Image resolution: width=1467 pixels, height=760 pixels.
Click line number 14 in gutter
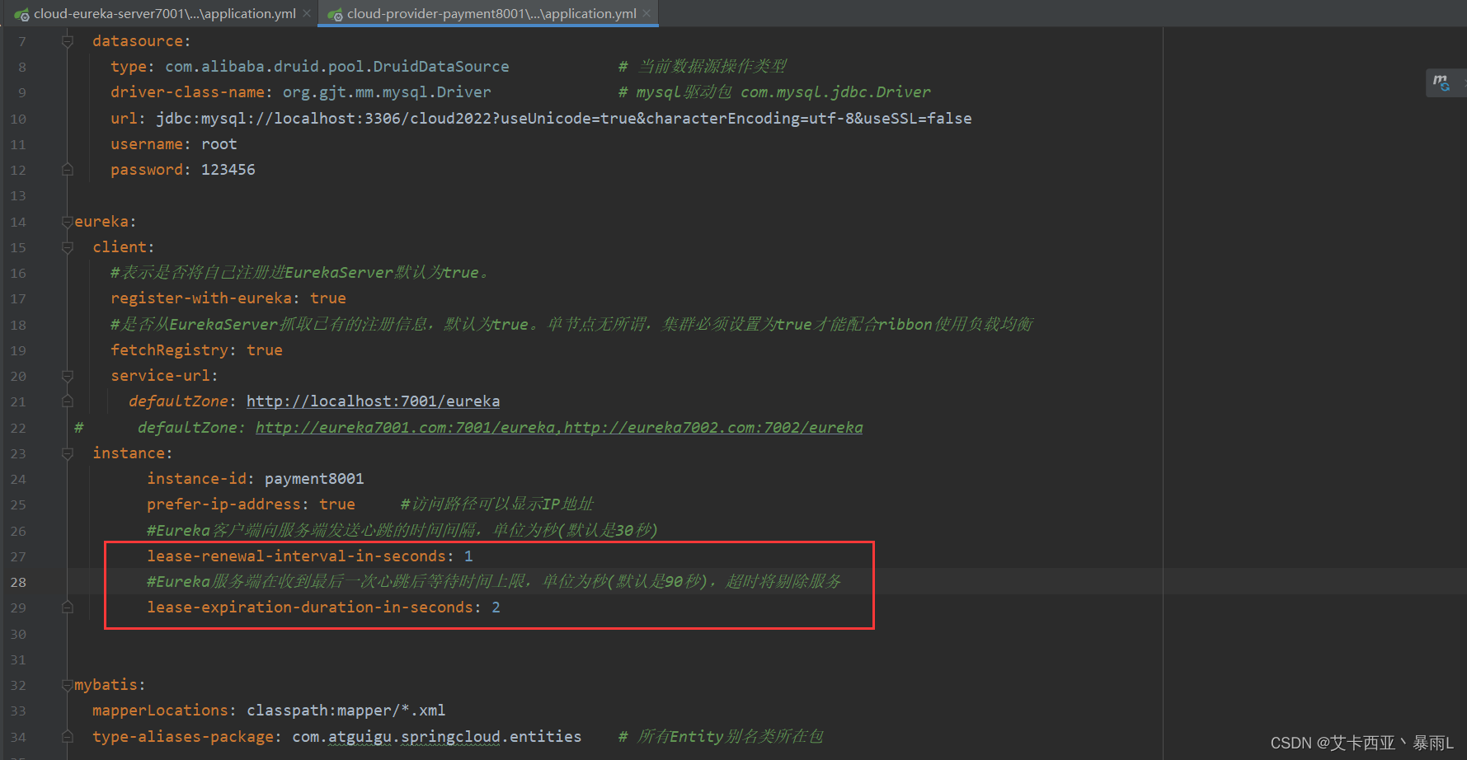[x=18, y=222]
